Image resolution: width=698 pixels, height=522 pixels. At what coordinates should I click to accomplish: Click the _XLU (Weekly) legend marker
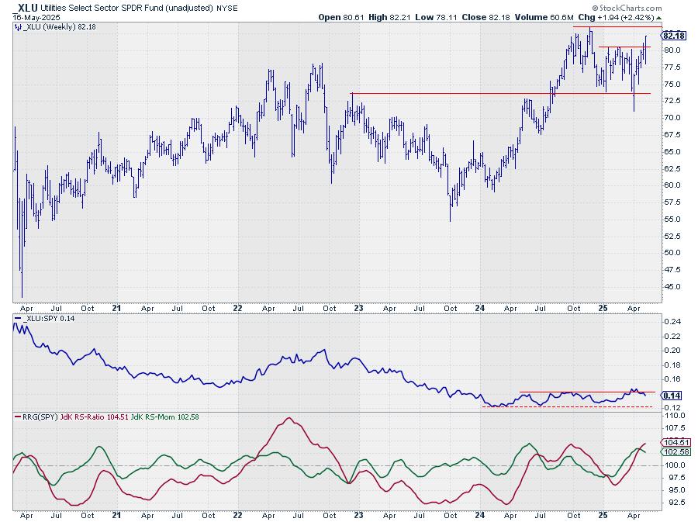click(x=17, y=26)
